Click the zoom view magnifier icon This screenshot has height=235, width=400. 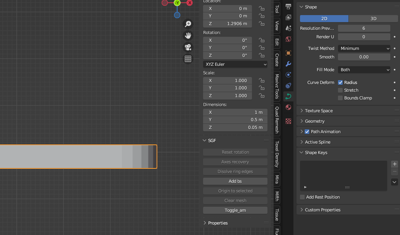188,24
